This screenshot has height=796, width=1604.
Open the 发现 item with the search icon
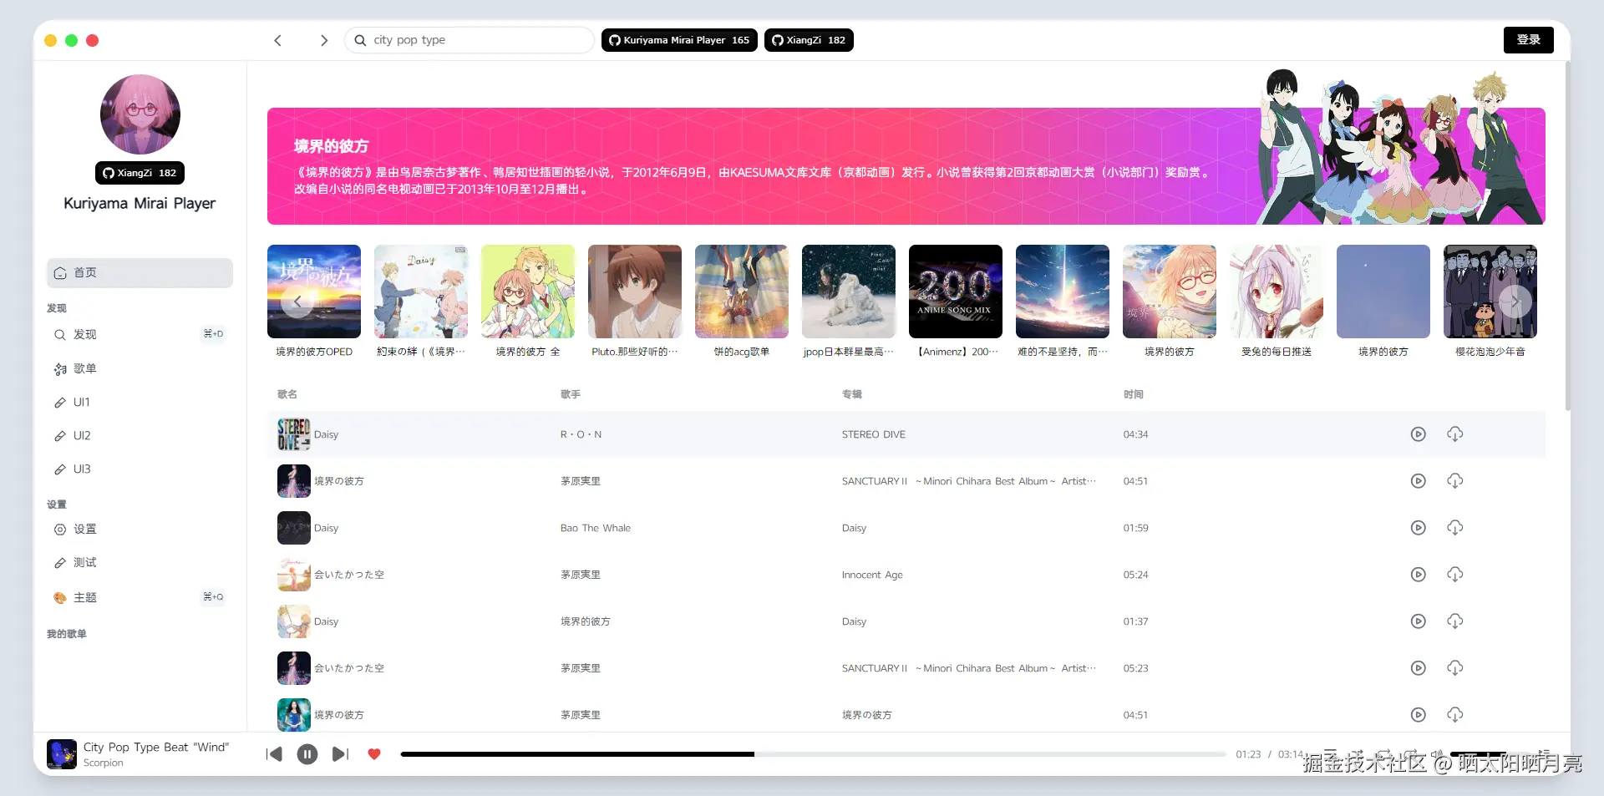(140, 334)
